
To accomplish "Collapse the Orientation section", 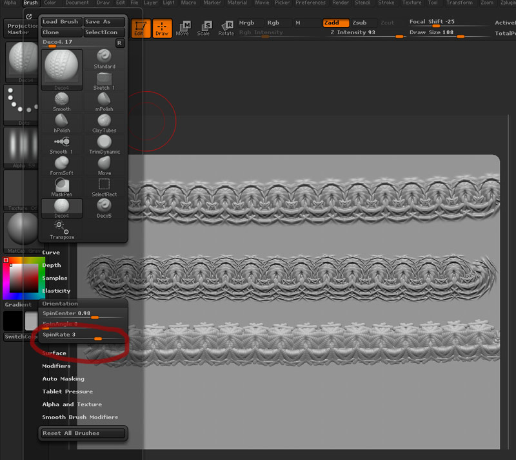I will click(x=60, y=304).
